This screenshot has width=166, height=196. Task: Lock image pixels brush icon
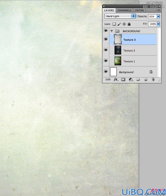click(119, 24)
